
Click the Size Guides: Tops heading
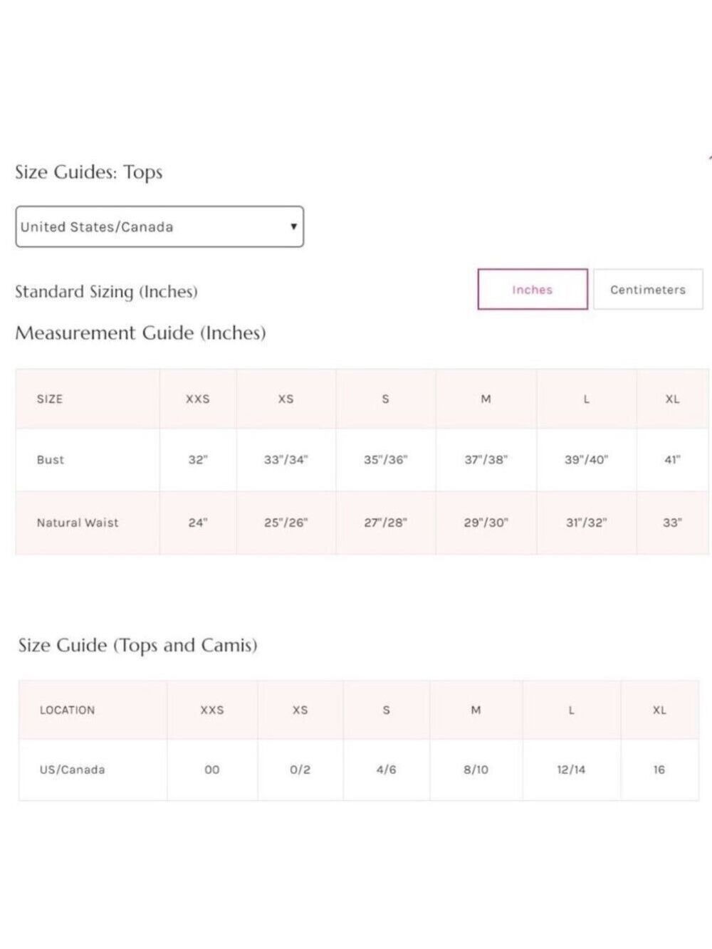[89, 172]
